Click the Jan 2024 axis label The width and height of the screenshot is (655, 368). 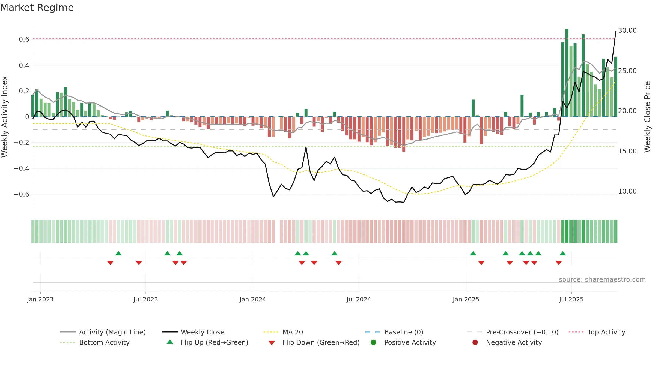(253, 299)
